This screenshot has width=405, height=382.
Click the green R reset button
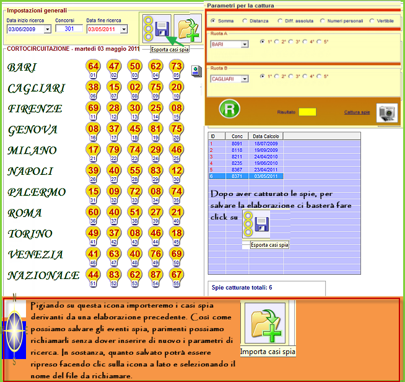point(229,109)
